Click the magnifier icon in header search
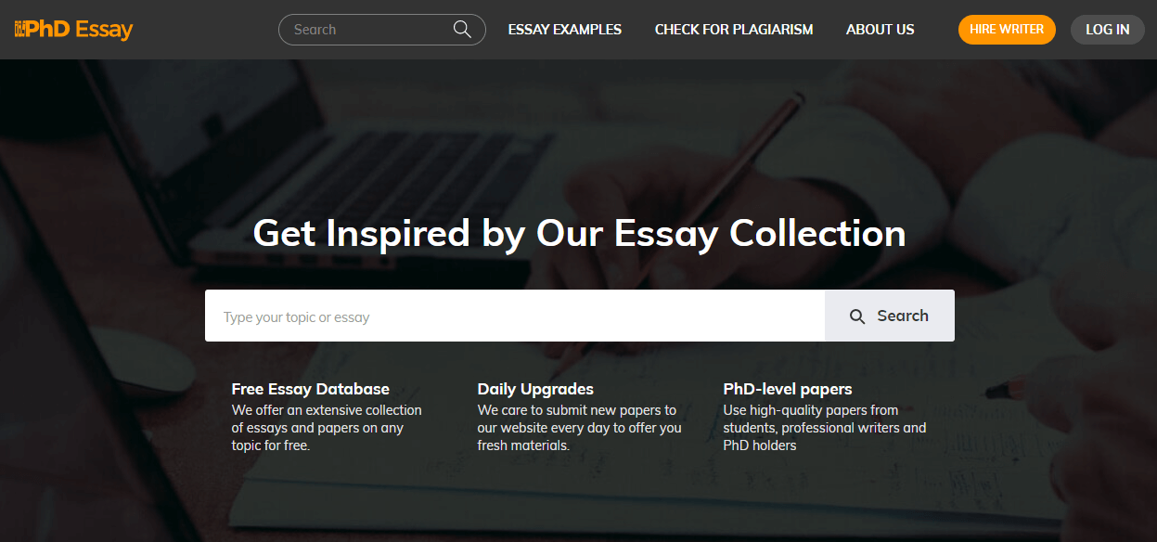 point(462,30)
